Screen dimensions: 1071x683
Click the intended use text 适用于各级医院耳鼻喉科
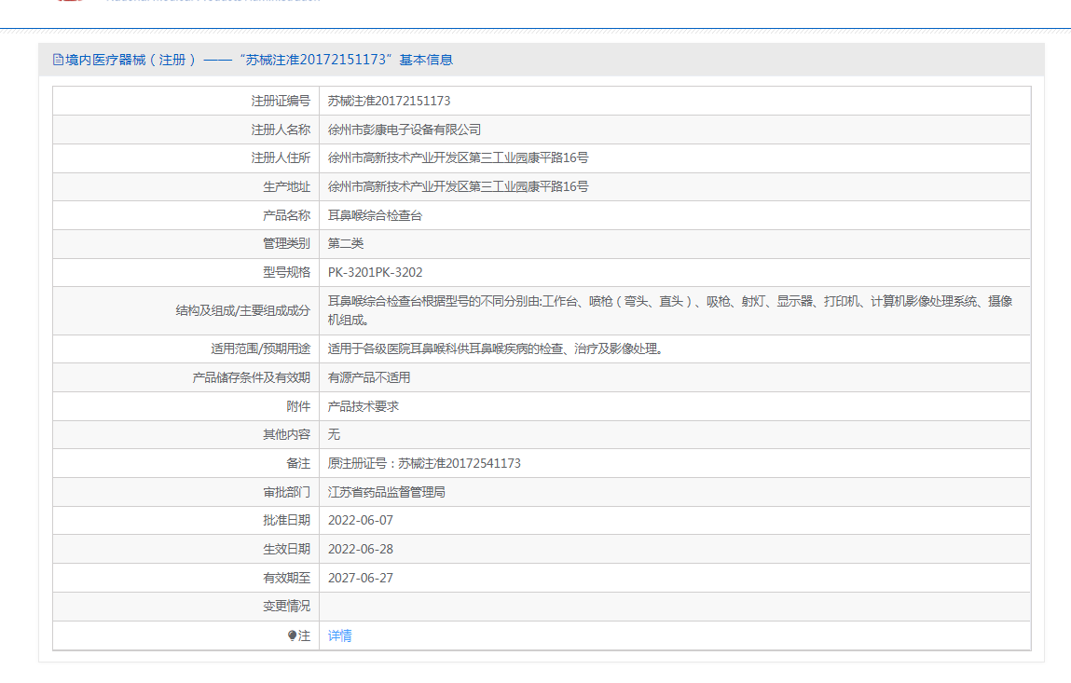496,349
